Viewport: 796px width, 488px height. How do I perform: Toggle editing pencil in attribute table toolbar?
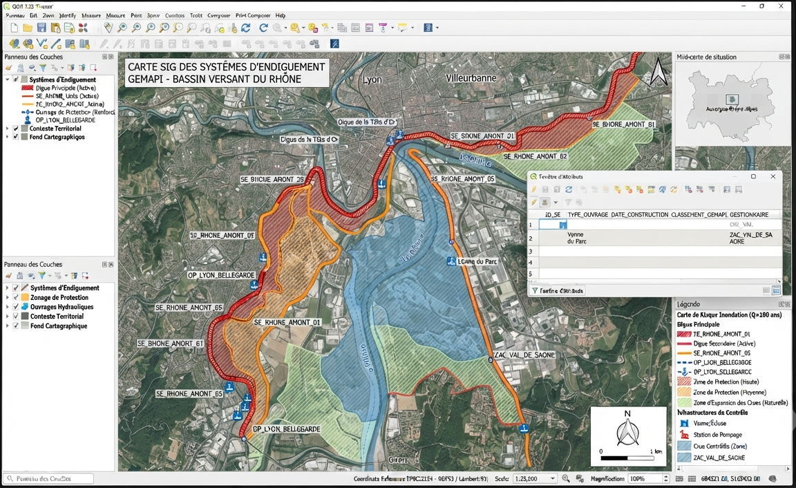[x=534, y=189]
